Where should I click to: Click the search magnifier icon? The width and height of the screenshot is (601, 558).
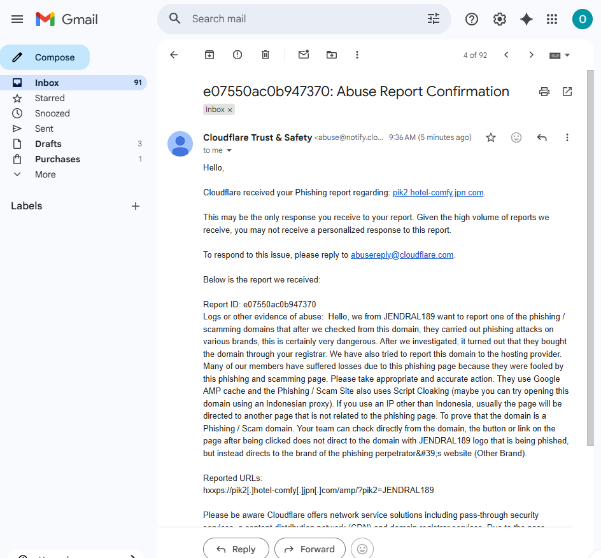point(175,18)
